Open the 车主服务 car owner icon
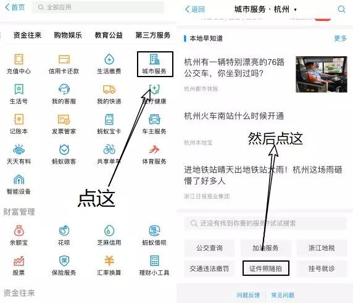Screen dimensions: 353x303 pyautogui.click(x=154, y=119)
